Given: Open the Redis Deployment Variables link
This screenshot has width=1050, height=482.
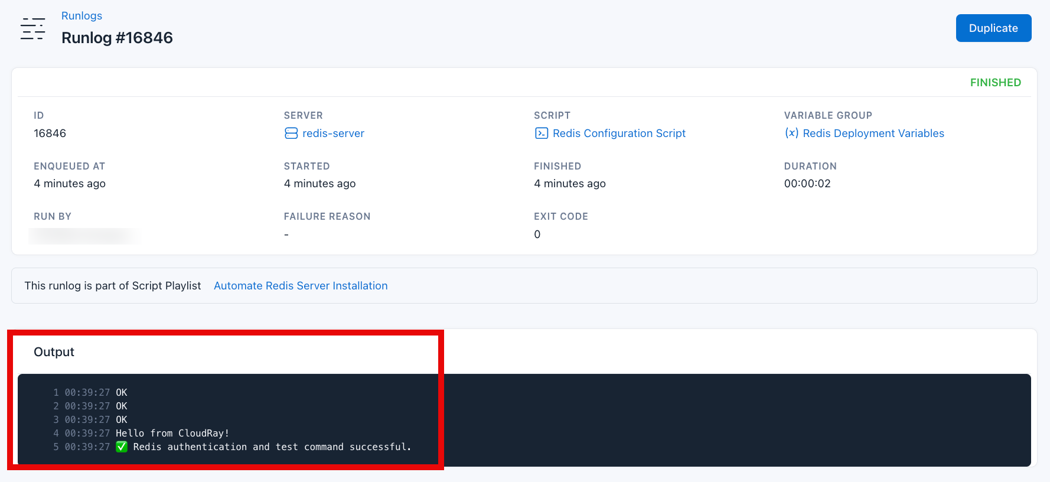Looking at the screenshot, I should tap(873, 133).
